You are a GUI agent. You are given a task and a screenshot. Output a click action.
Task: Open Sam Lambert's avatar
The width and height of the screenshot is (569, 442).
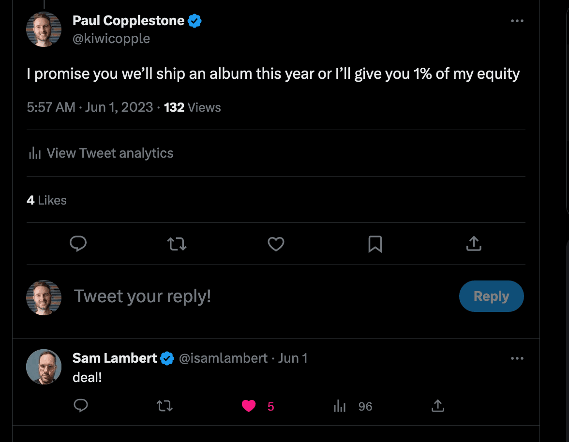[44, 367]
